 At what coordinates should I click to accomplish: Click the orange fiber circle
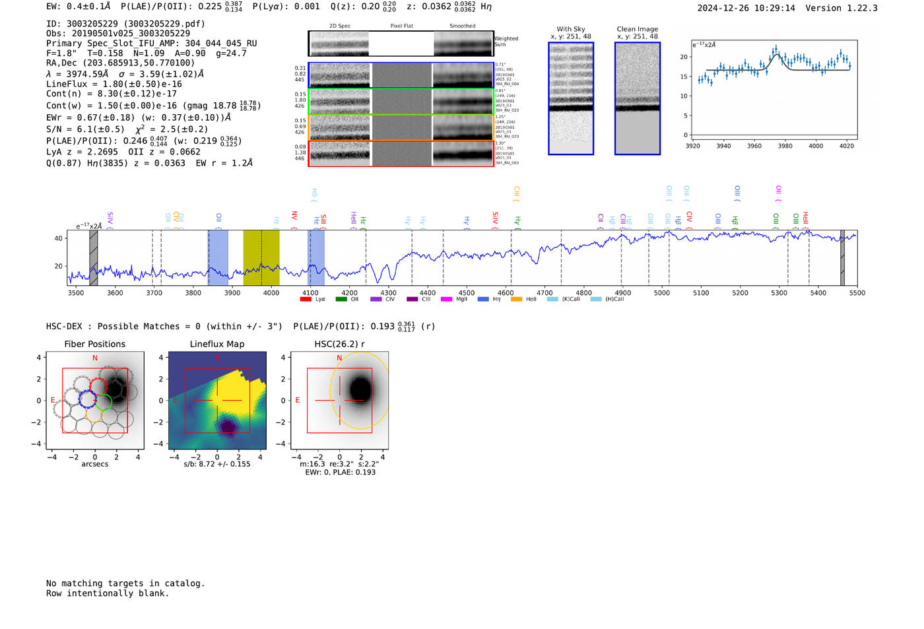[94, 414]
